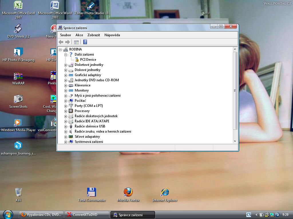This screenshot has width=293, height=219.
Task: Click the scrollbar down arrow in device tree
Action: pyautogui.click(x=235, y=141)
